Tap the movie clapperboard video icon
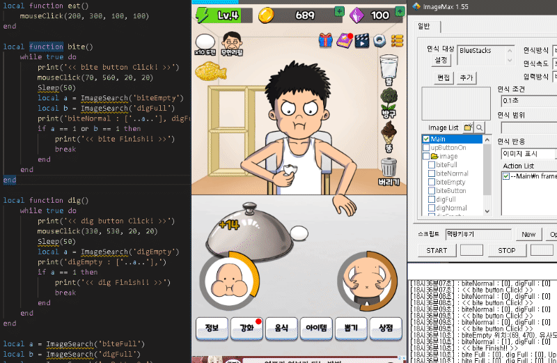Image resolution: width=557 pixels, height=363 pixels. click(x=361, y=40)
